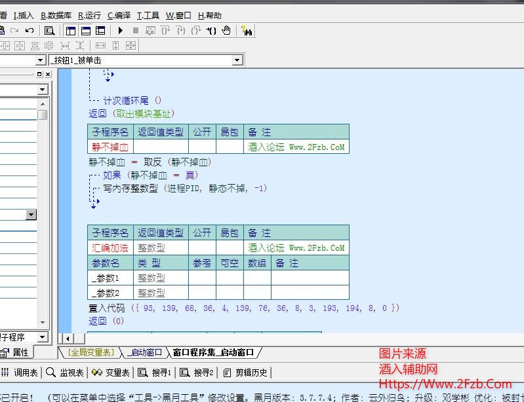Click the magnifier document preview icon
Screen dimensions: 524x402
(49, 31)
